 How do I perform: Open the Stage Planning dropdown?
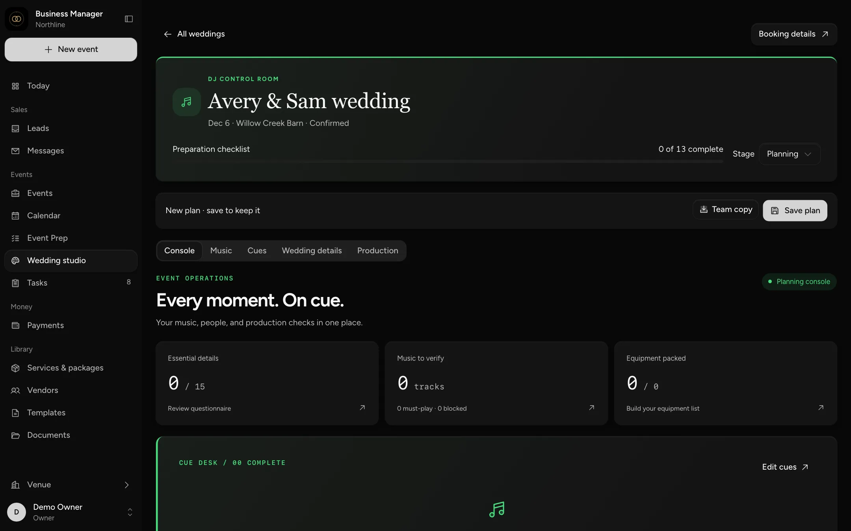pos(790,154)
